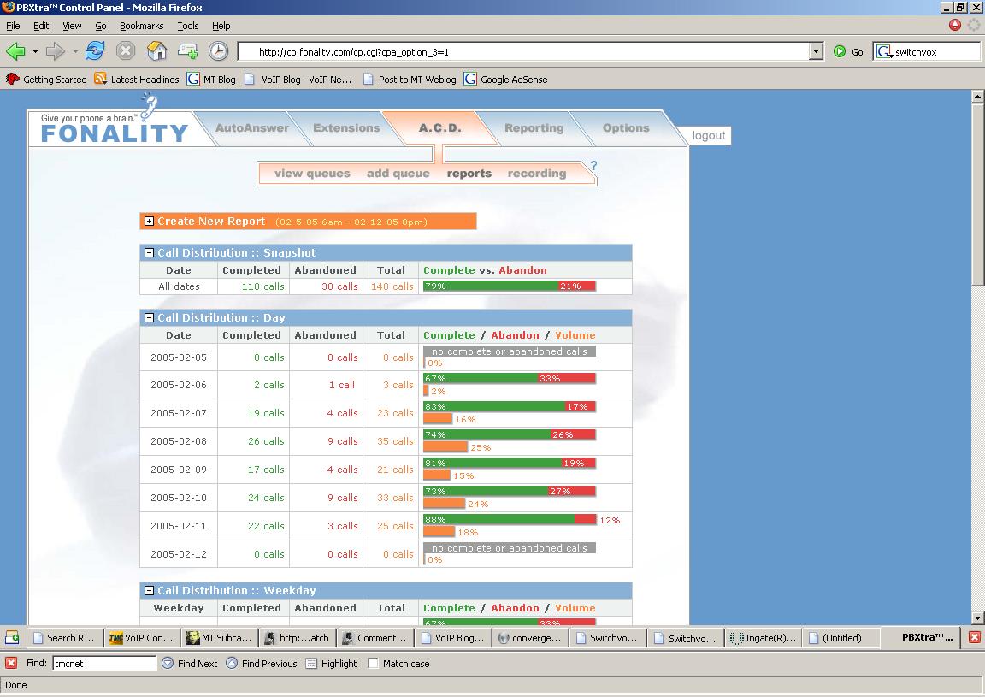Viewport: 985px width, 697px height.
Task: Click the Home toolbar icon
Action: [x=157, y=51]
